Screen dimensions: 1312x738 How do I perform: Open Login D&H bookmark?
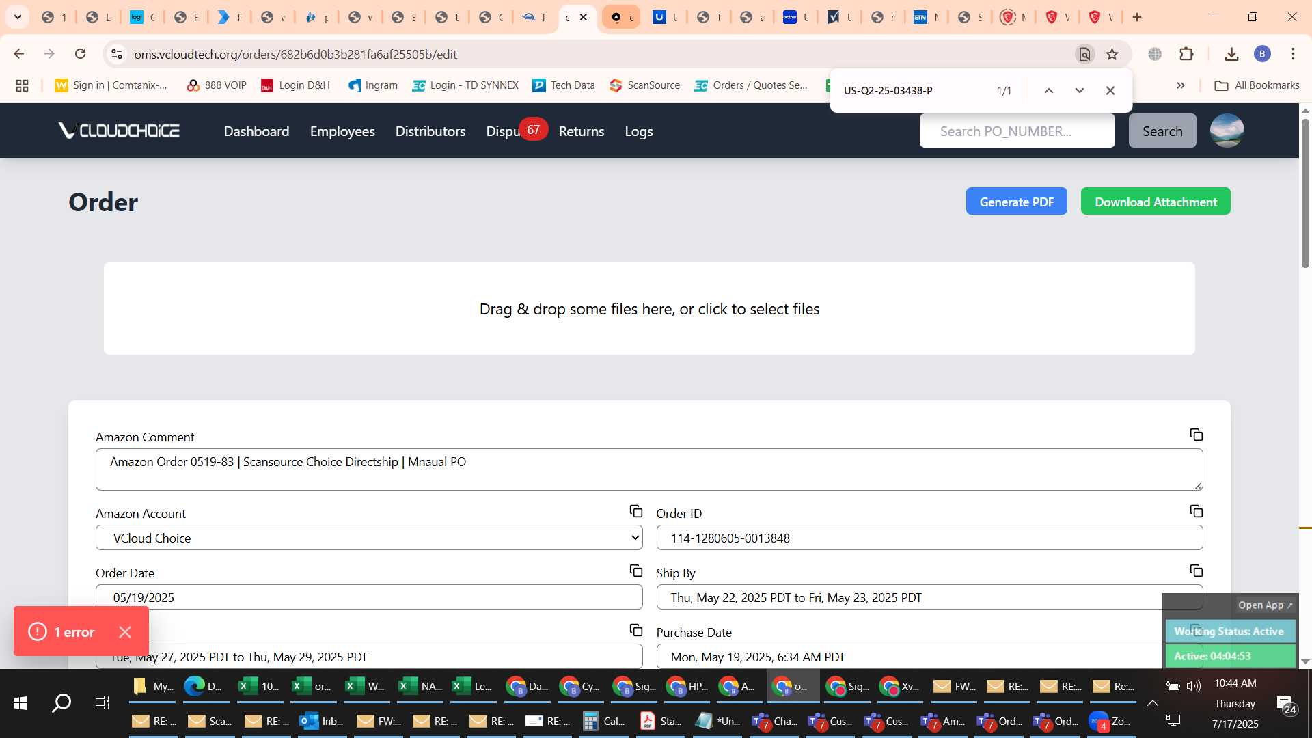pyautogui.click(x=295, y=85)
